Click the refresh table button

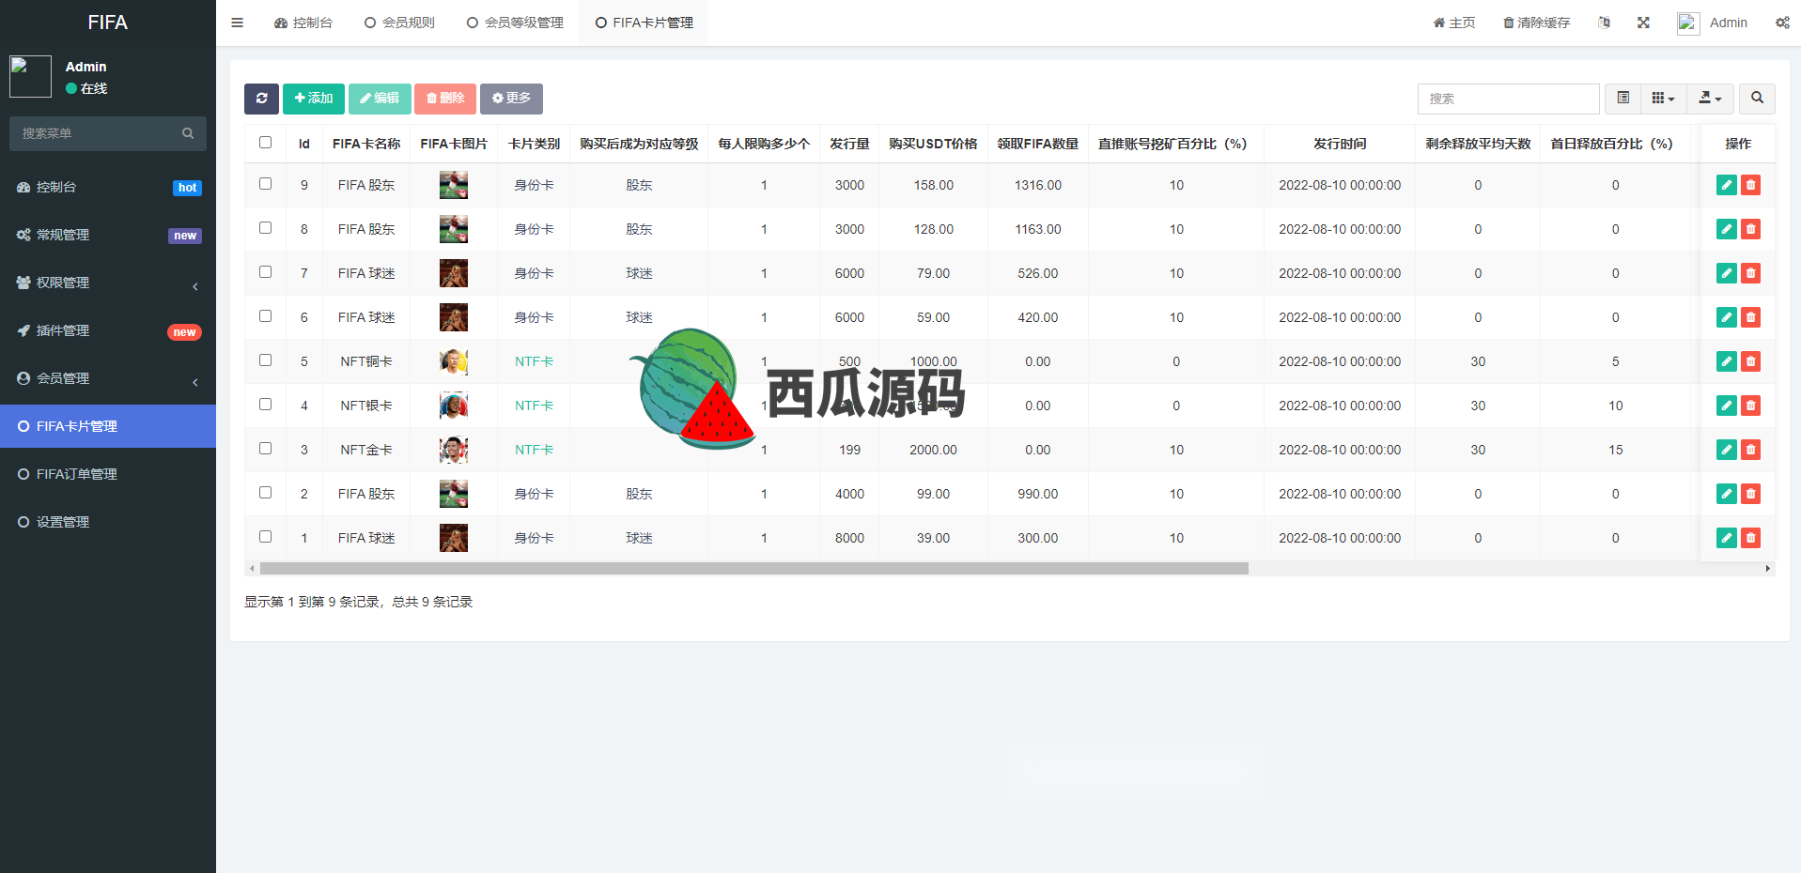[261, 99]
